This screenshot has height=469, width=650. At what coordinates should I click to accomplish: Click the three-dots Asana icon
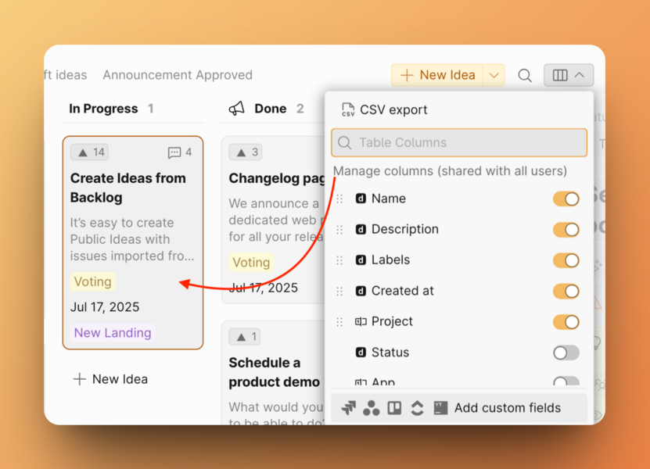[x=372, y=408]
